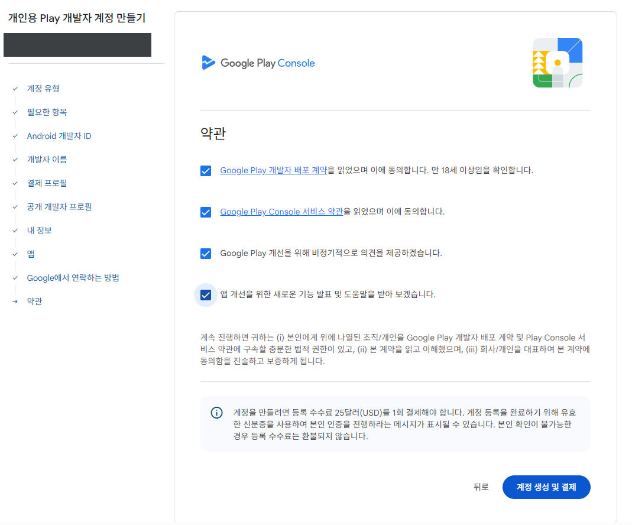Navigate to the 결제 프로필 step
The width and height of the screenshot is (632, 525).
(x=47, y=183)
